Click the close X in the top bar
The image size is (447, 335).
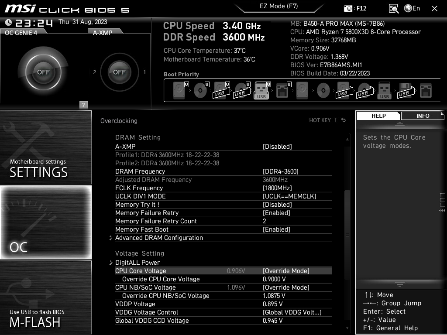434,9
